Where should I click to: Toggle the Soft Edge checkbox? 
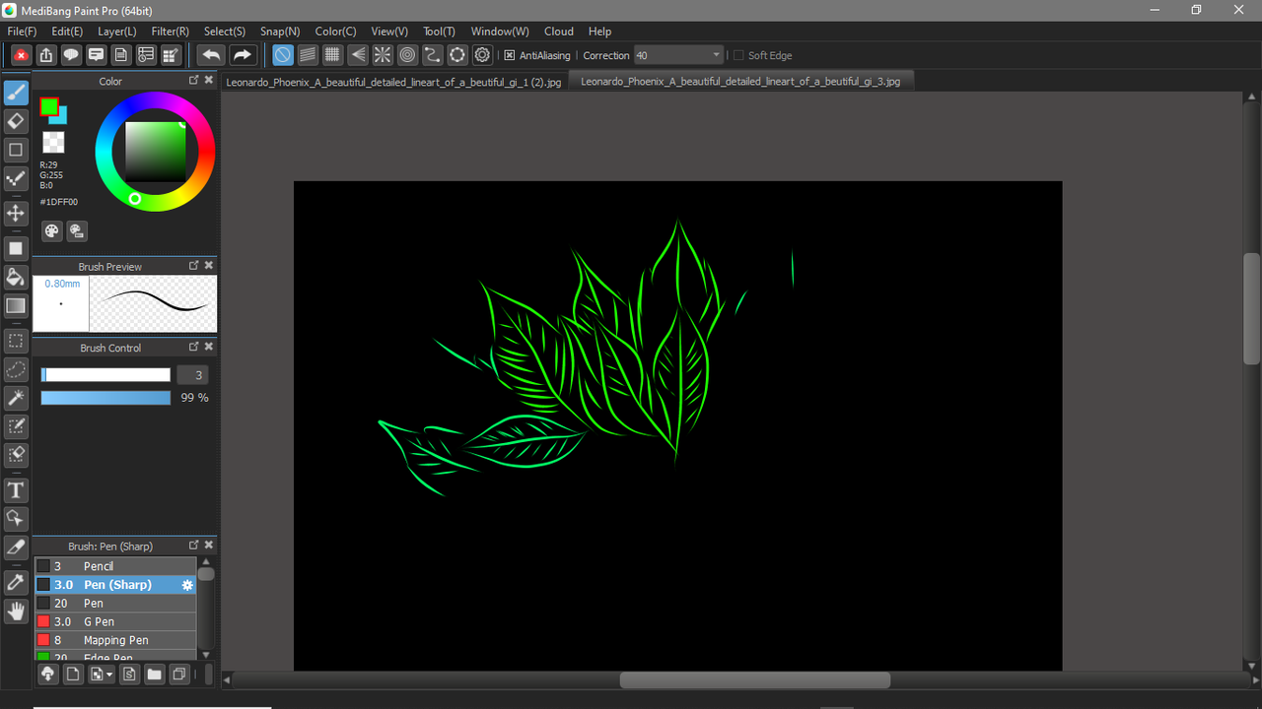pos(738,55)
